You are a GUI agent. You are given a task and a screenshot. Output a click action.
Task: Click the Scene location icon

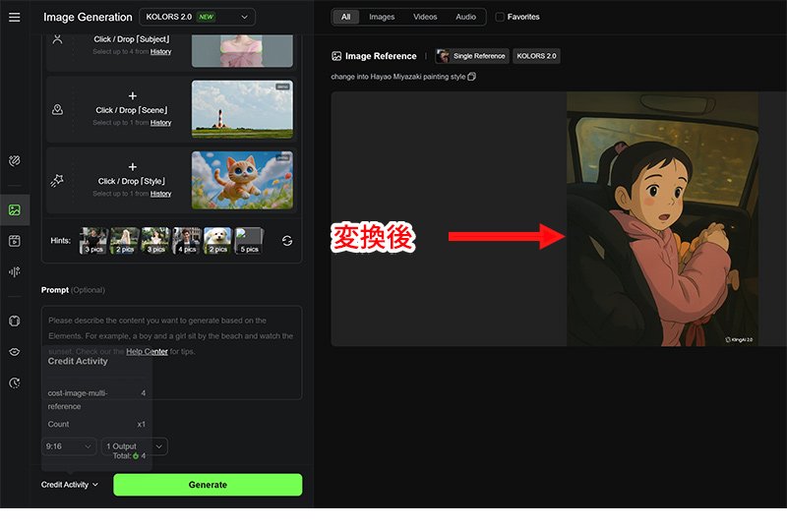point(58,109)
